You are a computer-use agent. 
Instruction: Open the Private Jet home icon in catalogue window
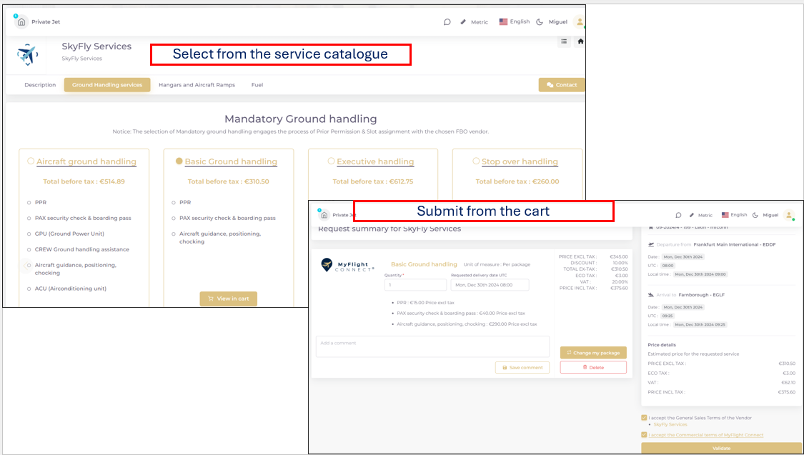tap(21, 22)
